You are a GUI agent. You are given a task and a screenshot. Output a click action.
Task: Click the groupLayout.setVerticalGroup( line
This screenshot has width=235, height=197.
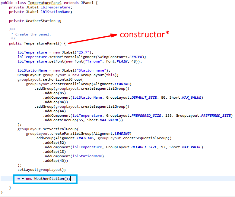pos(48,129)
